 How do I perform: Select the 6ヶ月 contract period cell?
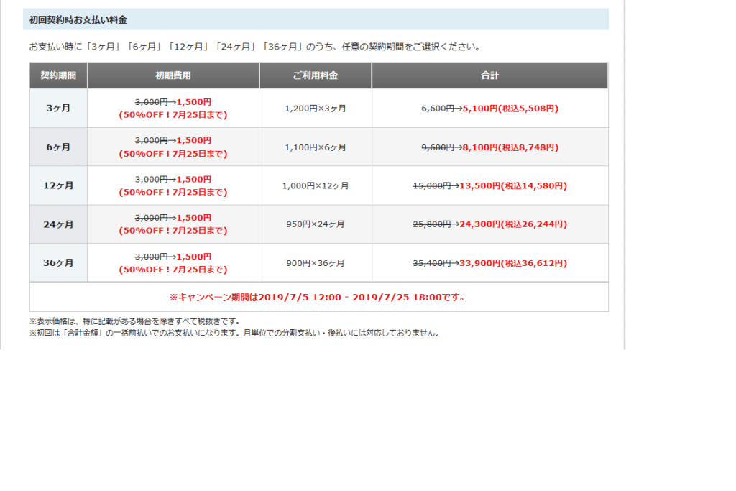coord(58,147)
